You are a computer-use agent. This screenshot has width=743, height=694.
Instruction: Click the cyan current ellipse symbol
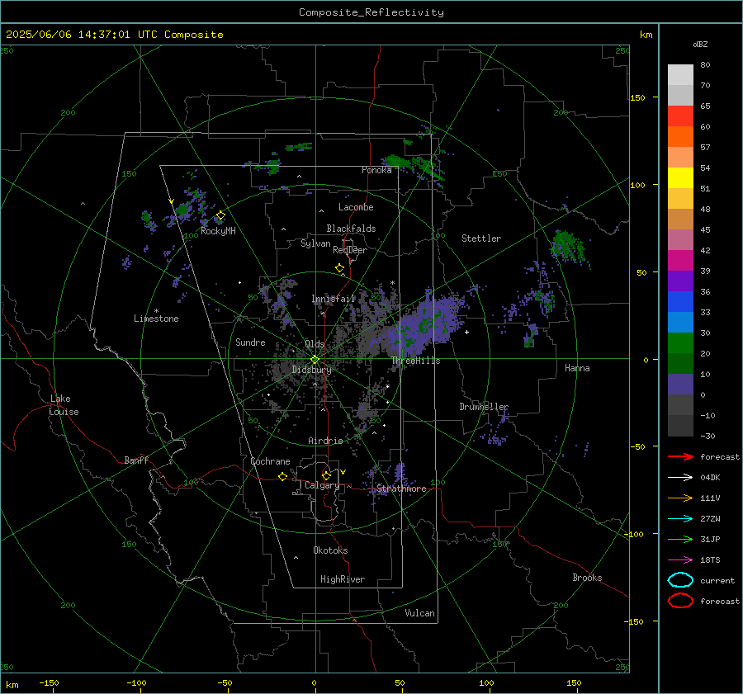point(680,580)
